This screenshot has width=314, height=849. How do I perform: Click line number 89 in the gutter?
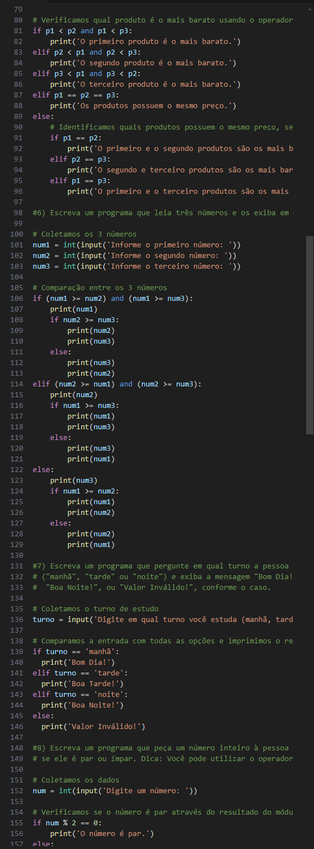tap(19, 116)
